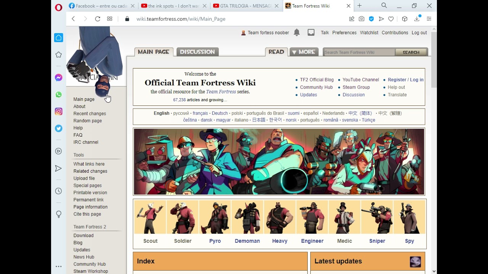Open WhatsApp in the Opera sidebar
This screenshot has height=274, width=488.
tap(58, 94)
